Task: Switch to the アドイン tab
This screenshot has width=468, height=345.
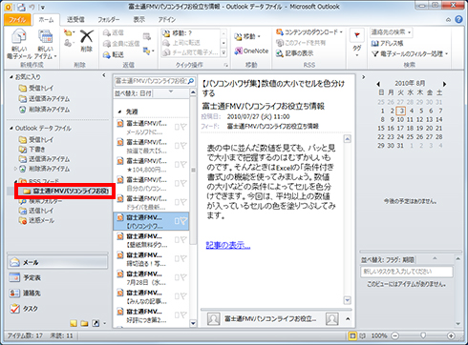Action: (167, 20)
